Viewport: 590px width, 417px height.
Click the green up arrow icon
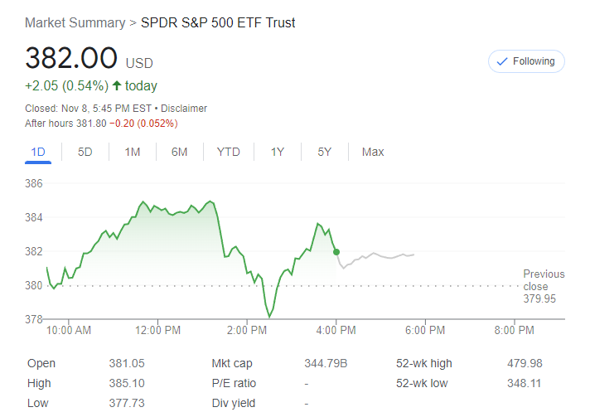[x=116, y=85]
